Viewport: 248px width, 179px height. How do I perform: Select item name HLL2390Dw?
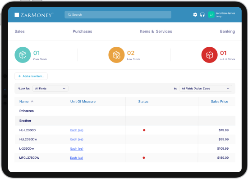pos(28,139)
